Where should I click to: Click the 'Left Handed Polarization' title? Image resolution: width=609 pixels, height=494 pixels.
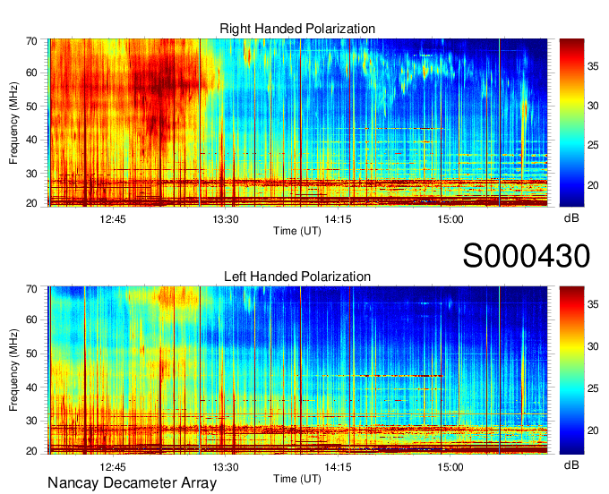tap(297, 277)
